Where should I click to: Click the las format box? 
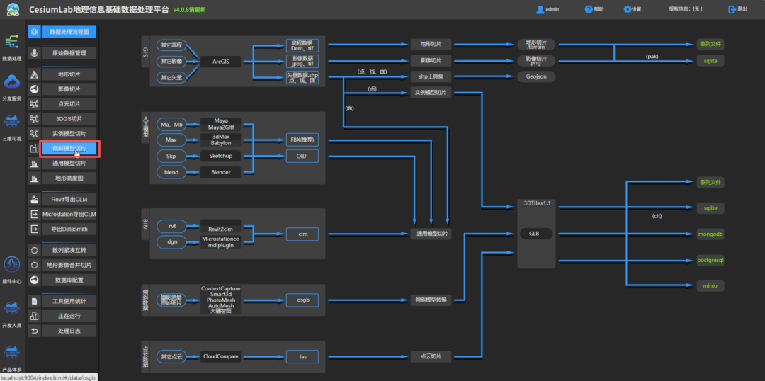[302, 357]
